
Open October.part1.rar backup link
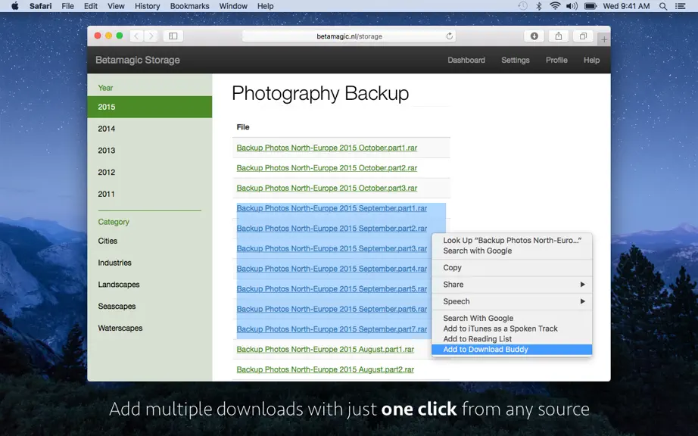point(327,148)
